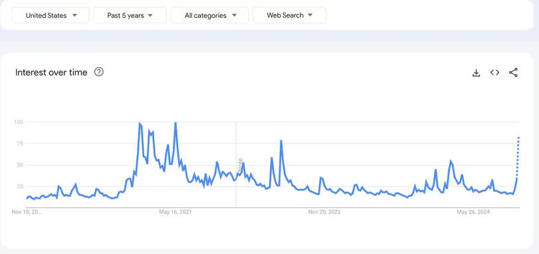
Task: Open the All categories filter
Action: tap(209, 15)
